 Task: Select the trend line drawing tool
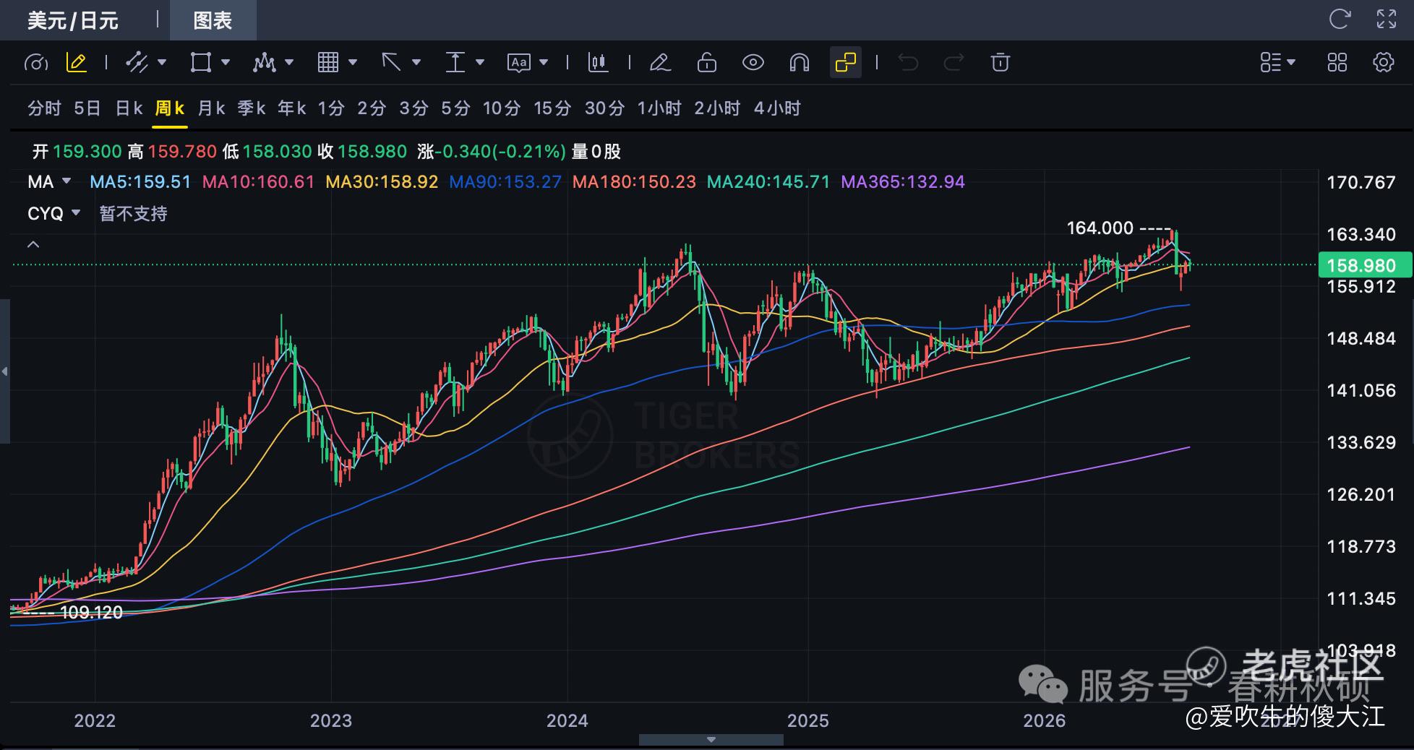click(x=137, y=63)
